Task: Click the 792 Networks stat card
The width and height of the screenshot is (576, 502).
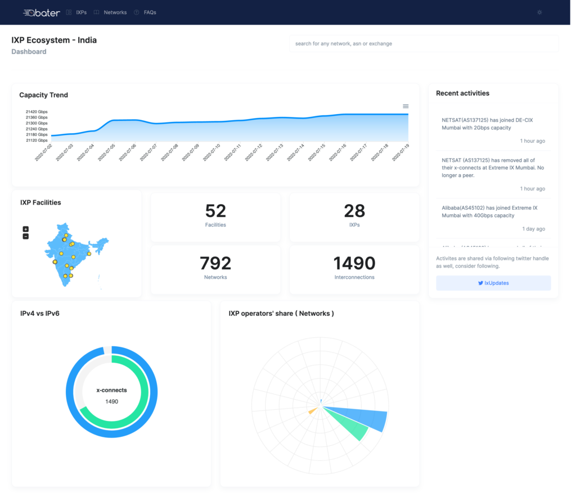Action: [x=215, y=270]
